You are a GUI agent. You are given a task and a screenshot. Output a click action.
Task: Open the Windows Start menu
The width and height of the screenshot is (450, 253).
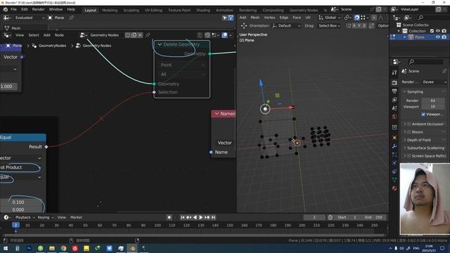coord(6,248)
